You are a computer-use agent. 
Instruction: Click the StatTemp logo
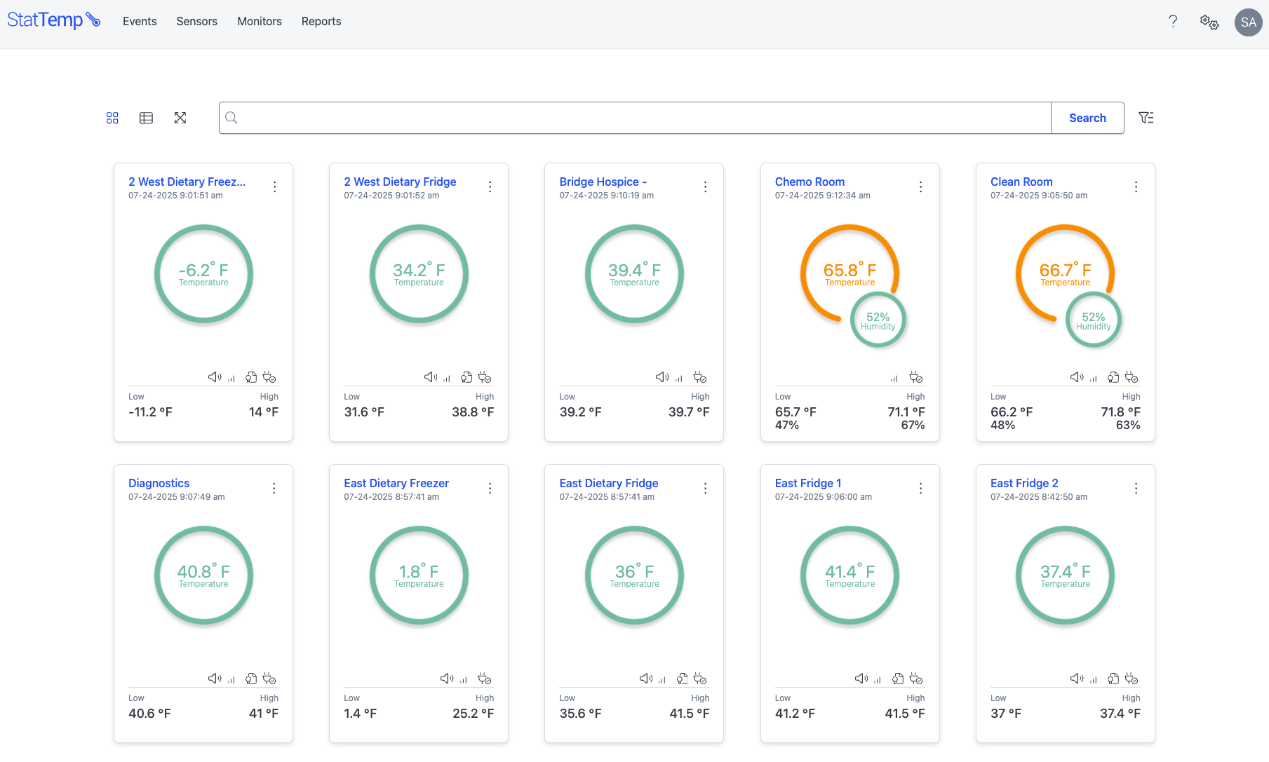coord(53,20)
